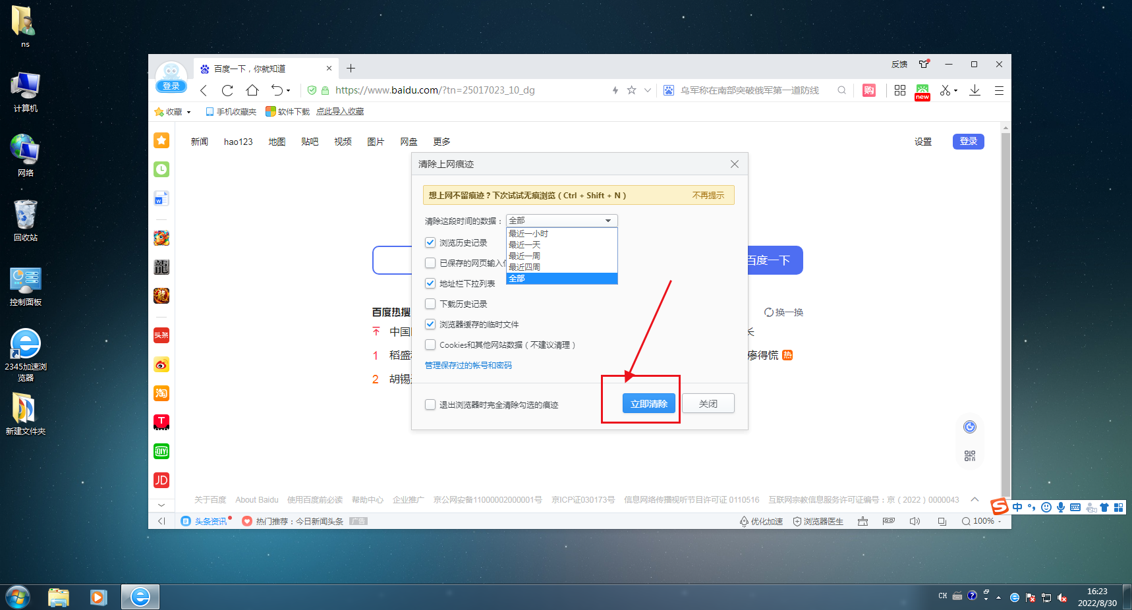Open the 地图 nav link
The image size is (1132, 610).
click(x=277, y=142)
